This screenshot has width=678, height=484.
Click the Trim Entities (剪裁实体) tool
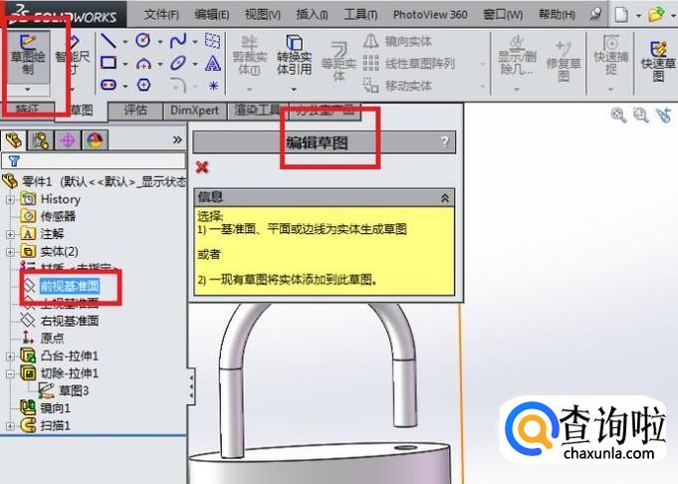(250, 56)
